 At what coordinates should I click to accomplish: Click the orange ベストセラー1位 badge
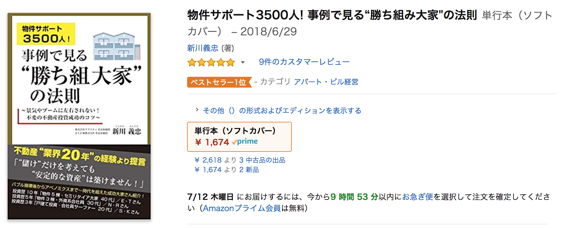(219, 82)
